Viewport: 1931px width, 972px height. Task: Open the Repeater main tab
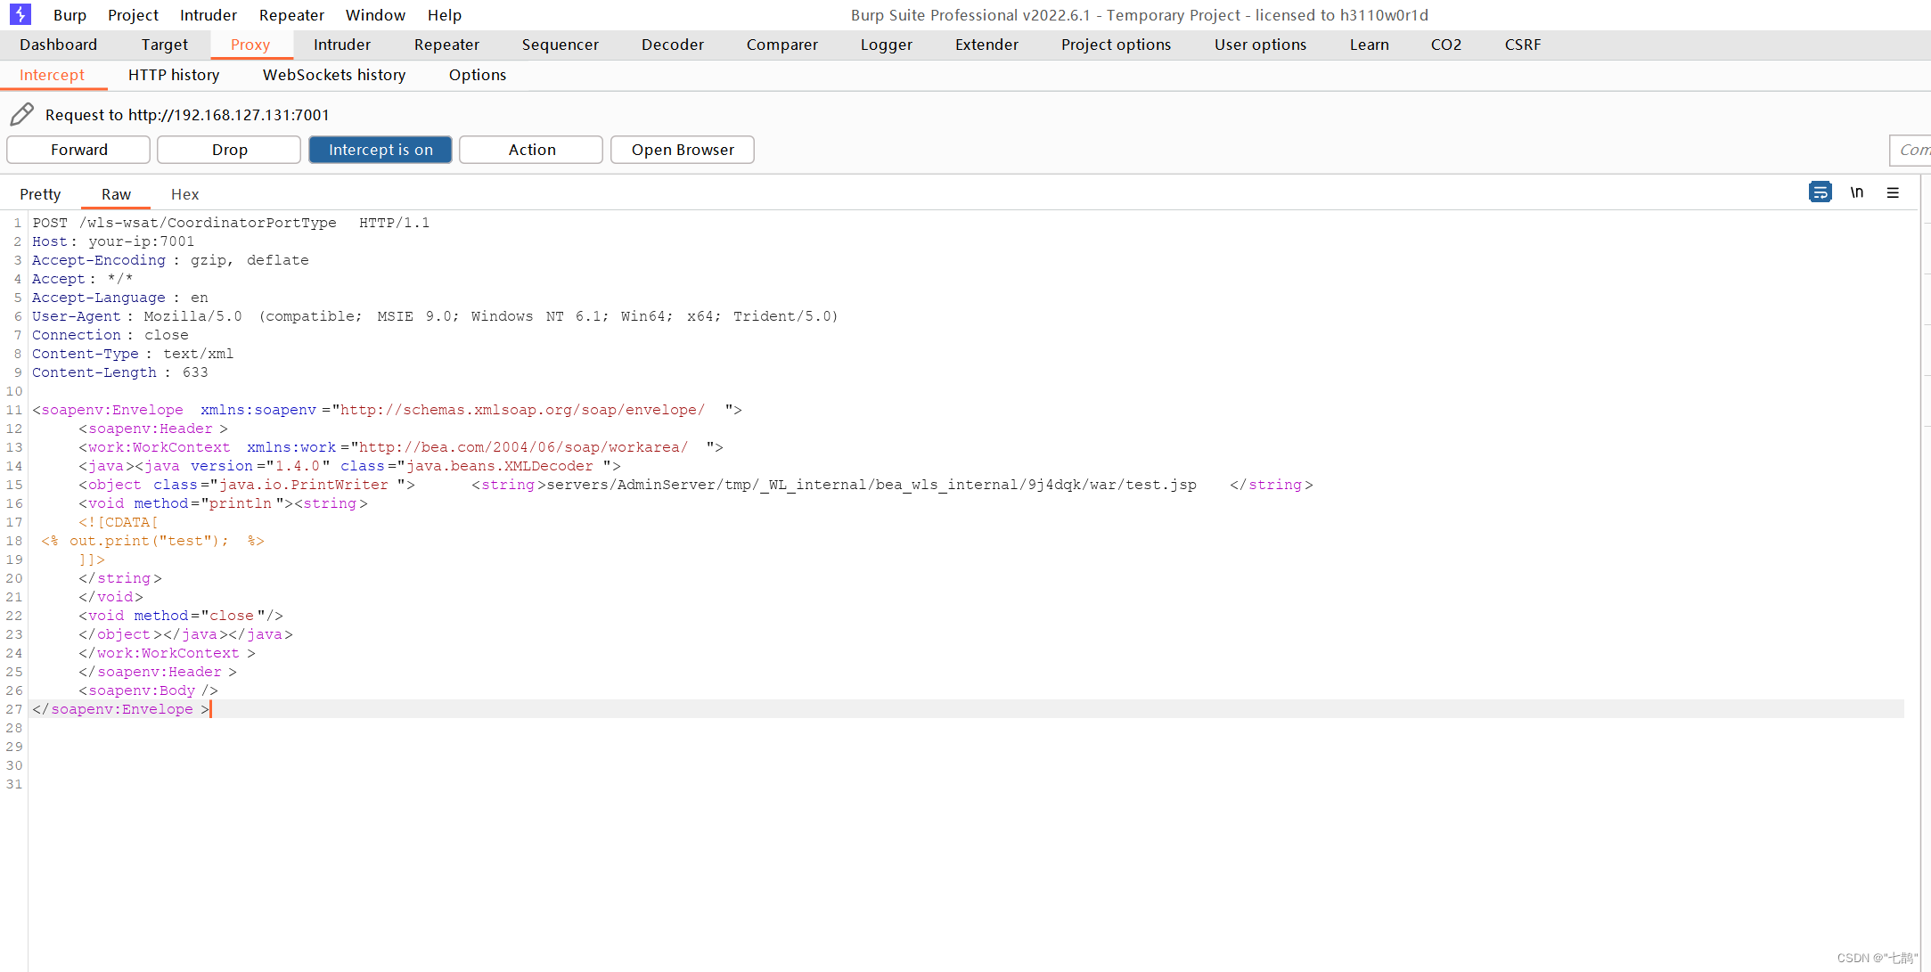click(x=446, y=45)
